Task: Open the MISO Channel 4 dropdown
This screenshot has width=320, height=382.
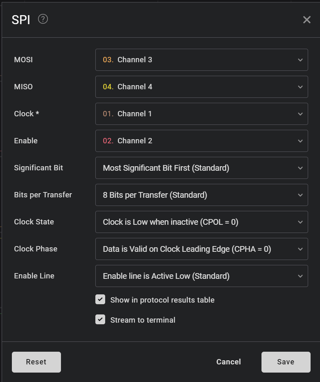Action: pyautogui.click(x=201, y=87)
